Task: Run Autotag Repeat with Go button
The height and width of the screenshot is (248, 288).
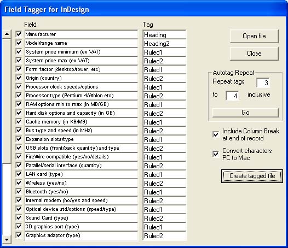Action: [x=245, y=113]
